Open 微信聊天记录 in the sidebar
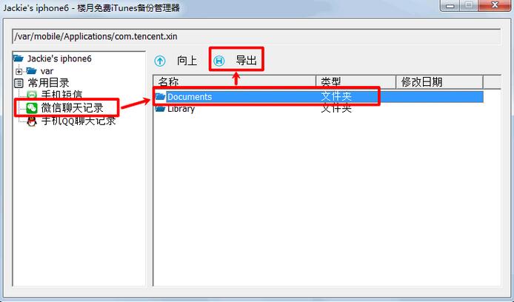 [x=72, y=108]
